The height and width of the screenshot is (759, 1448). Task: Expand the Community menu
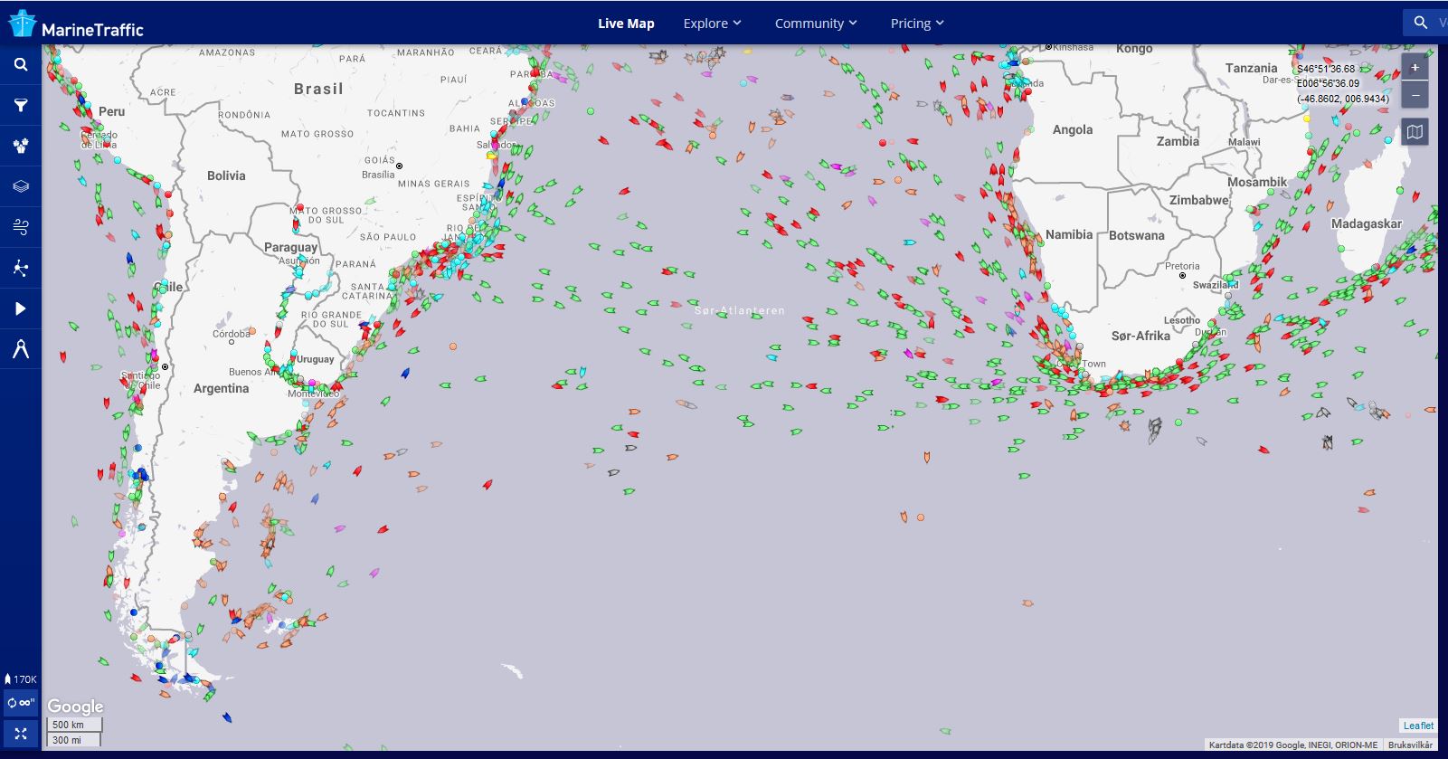(x=816, y=24)
